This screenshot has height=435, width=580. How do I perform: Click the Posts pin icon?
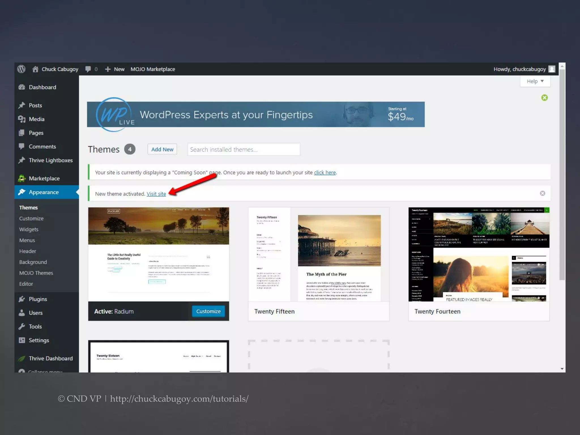[x=22, y=105]
